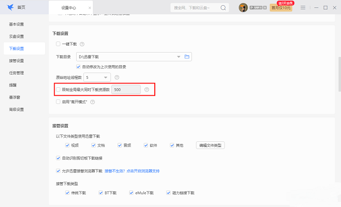Click the settings page vertical scrollbar

point(339,74)
